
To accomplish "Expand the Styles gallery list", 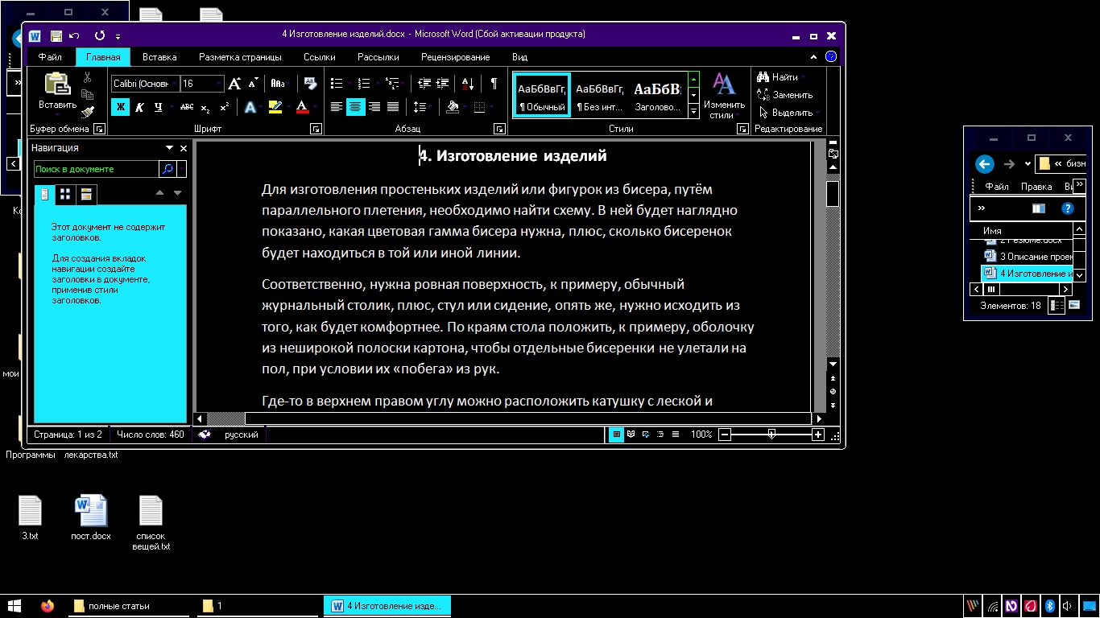I will pyautogui.click(x=693, y=112).
